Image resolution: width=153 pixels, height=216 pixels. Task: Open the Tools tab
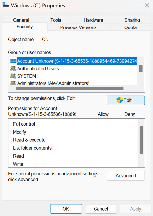point(56,20)
